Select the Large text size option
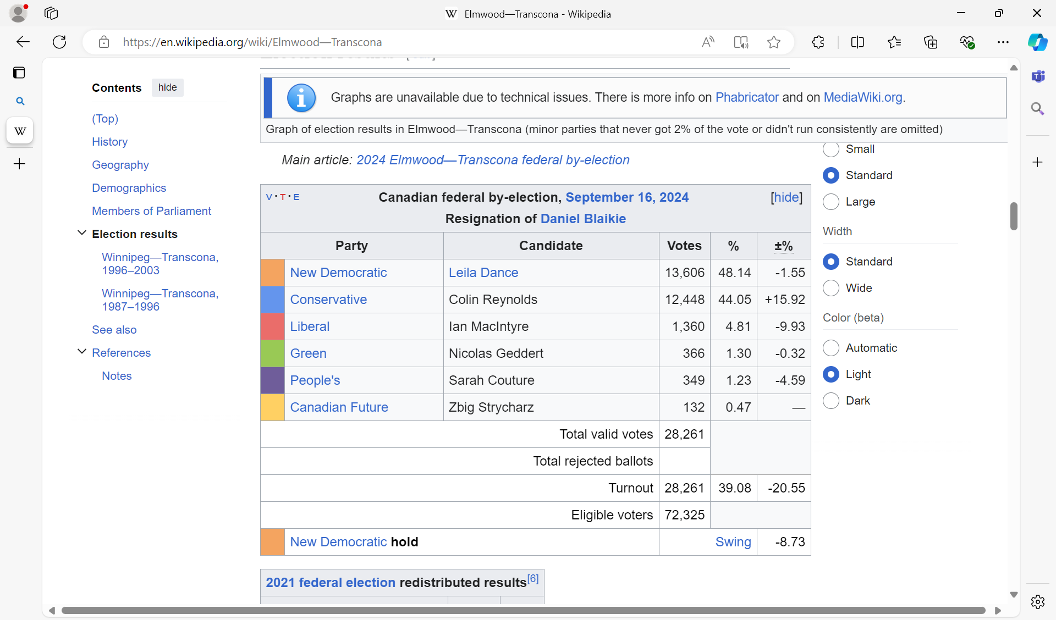Image resolution: width=1056 pixels, height=620 pixels. coord(831,202)
